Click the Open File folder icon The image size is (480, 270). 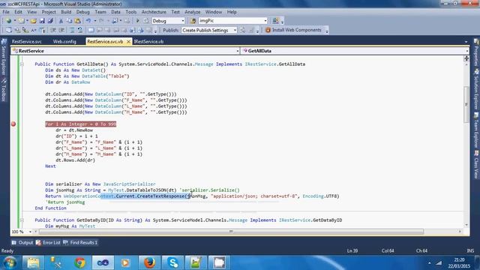click(x=33, y=21)
